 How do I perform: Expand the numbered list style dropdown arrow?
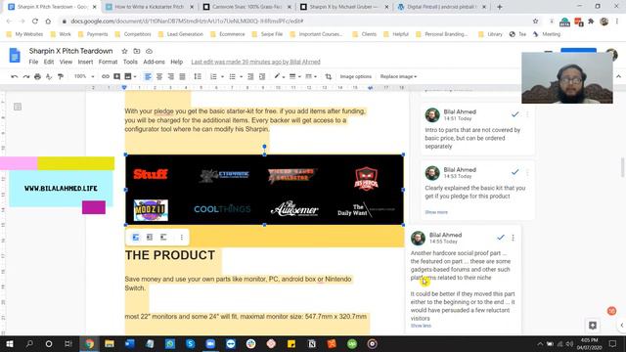pyautogui.click(x=222, y=76)
